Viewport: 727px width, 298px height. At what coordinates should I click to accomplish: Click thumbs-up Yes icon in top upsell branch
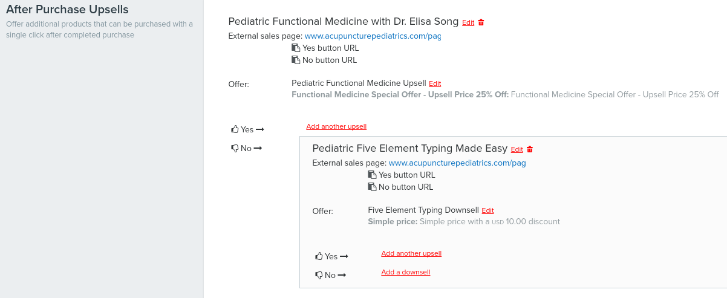click(235, 129)
